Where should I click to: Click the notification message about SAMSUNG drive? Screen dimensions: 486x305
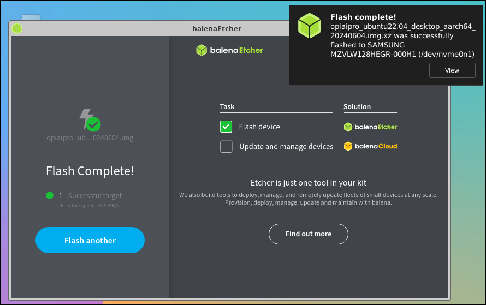[x=402, y=40]
